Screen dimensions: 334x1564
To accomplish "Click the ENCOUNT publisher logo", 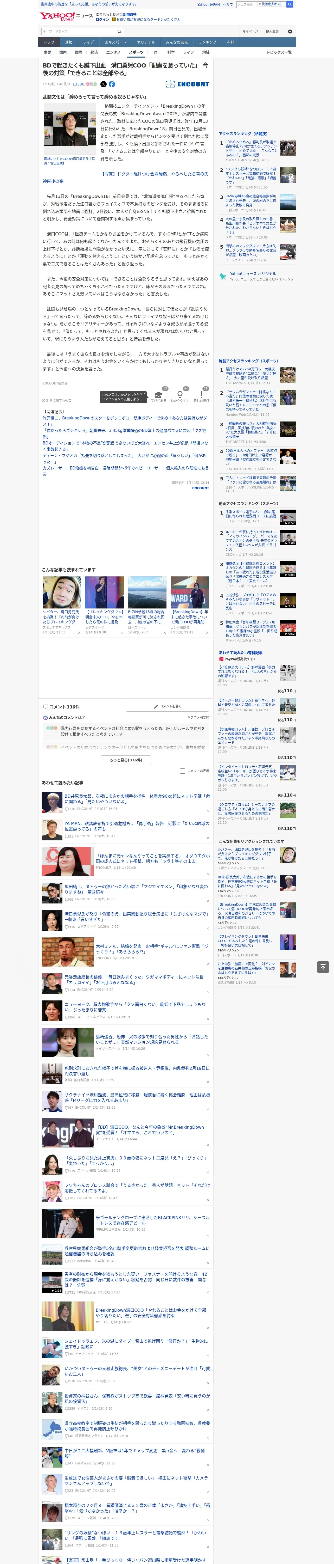I will tap(187, 84).
